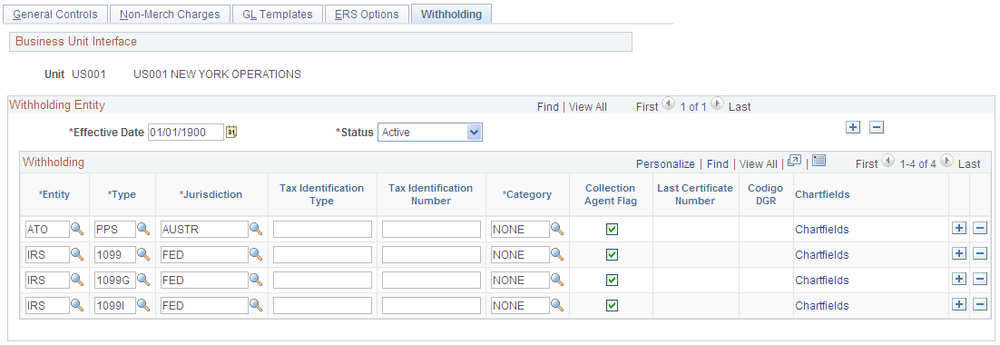This screenshot has height=345, width=1000.
Task: Open Type lookup next to PPS
Action: (x=143, y=229)
